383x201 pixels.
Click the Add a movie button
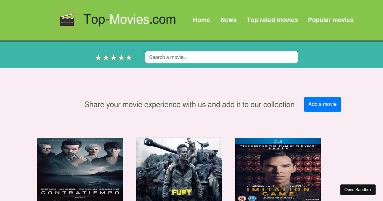point(322,104)
